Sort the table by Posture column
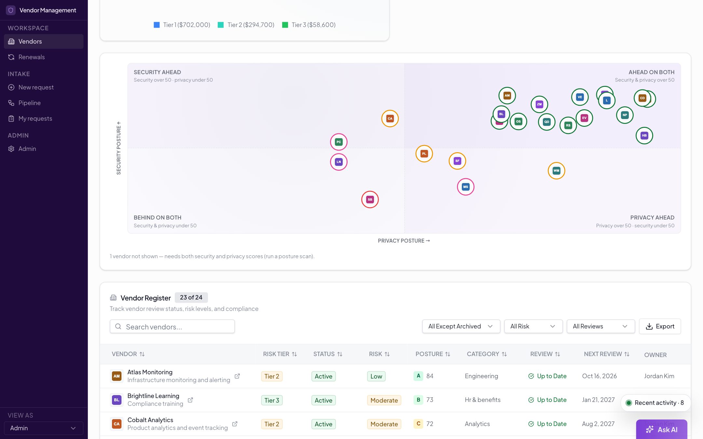 point(433,354)
